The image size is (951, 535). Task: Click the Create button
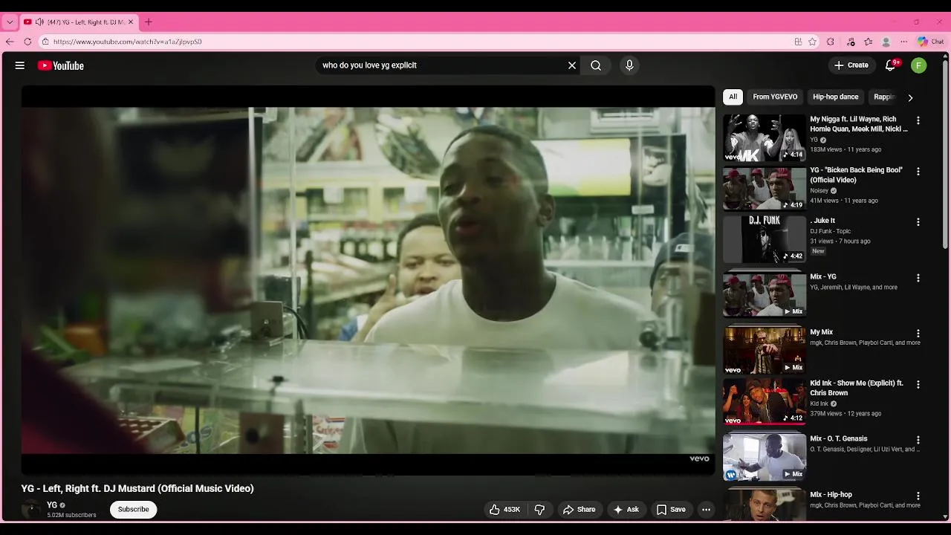pyautogui.click(x=851, y=65)
